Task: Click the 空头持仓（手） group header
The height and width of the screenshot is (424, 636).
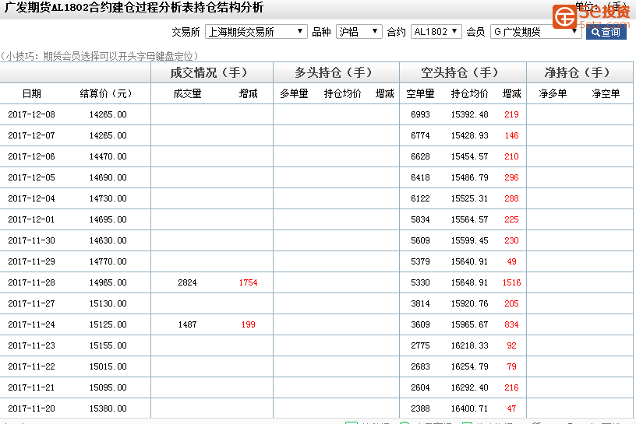Action: (x=463, y=72)
